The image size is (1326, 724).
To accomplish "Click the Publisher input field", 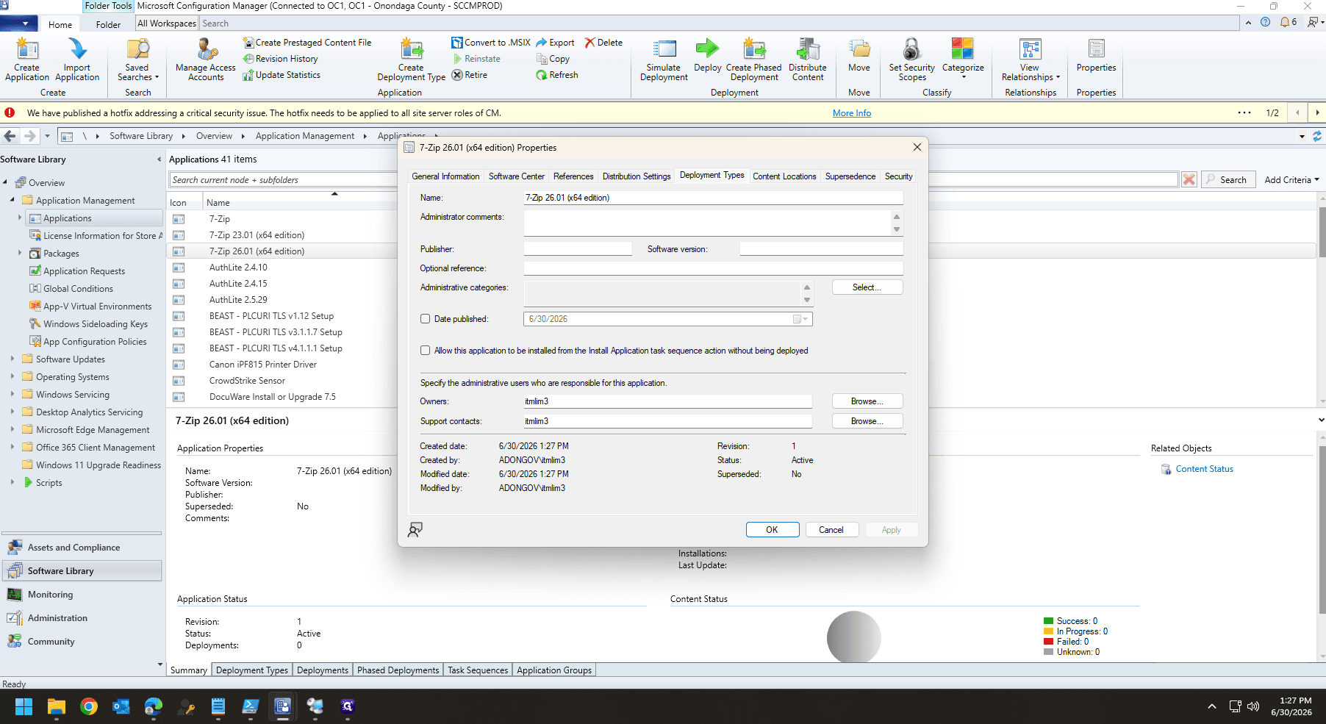I will 578,249.
